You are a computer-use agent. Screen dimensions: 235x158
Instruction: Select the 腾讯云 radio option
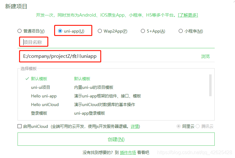tap(198, 126)
